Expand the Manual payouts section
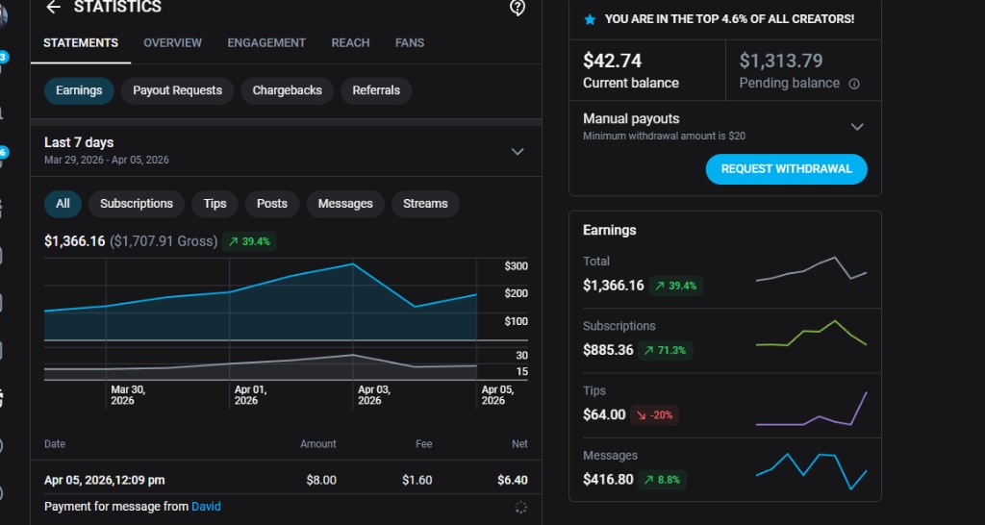This screenshot has height=525, width=985. (x=857, y=127)
